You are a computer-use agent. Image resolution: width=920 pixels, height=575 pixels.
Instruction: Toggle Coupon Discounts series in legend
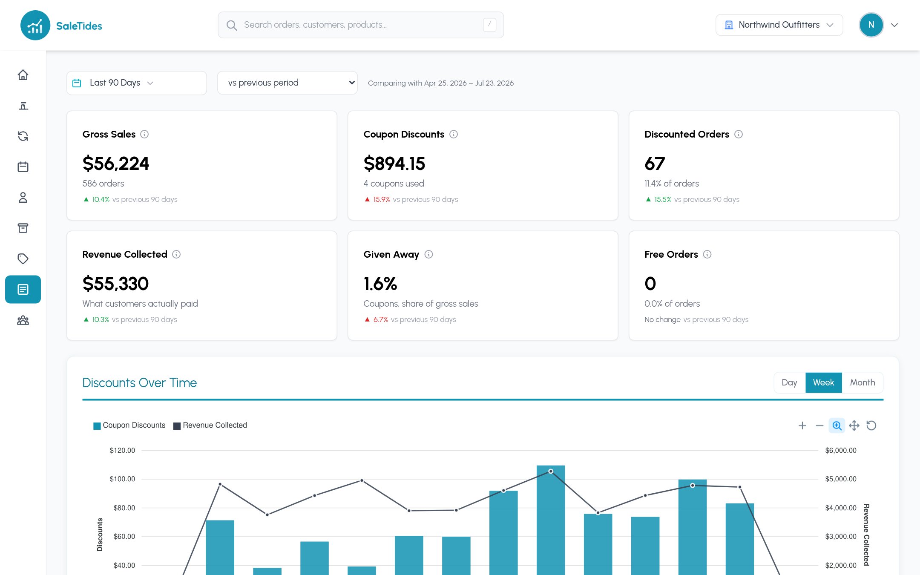point(129,425)
